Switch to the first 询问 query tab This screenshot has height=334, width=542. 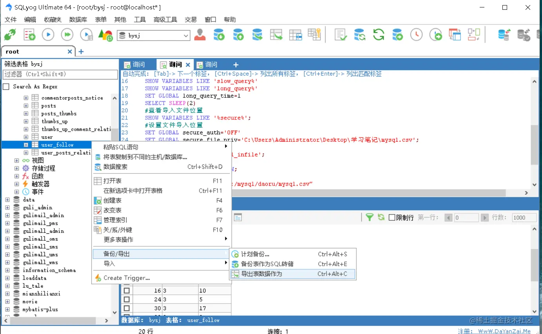click(x=135, y=65)
